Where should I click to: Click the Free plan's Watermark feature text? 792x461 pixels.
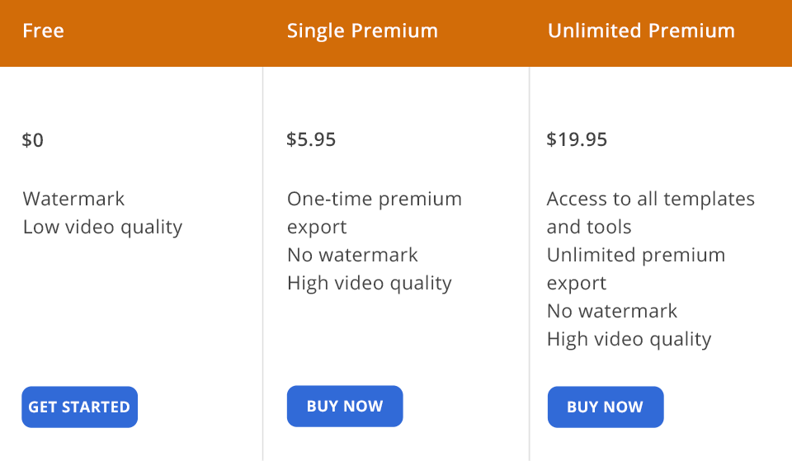(x=74, y=199)
